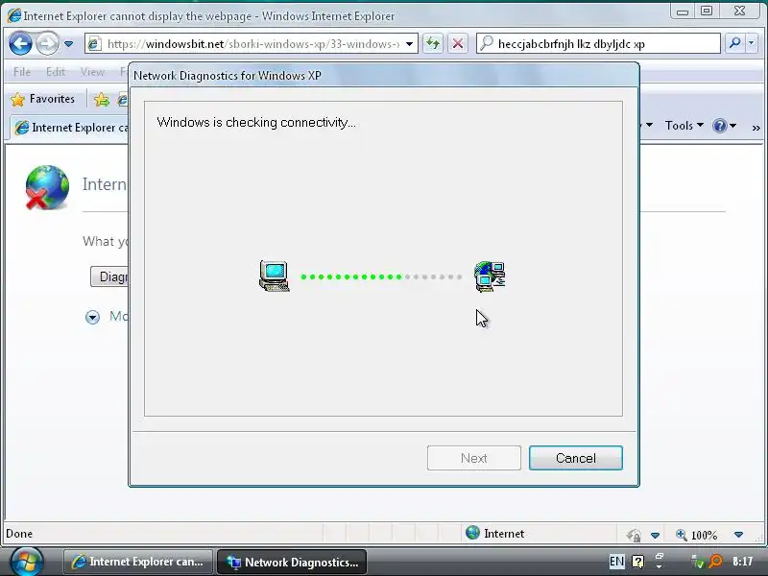
Task: Expand the More information arrow
Action: [92, 317]
